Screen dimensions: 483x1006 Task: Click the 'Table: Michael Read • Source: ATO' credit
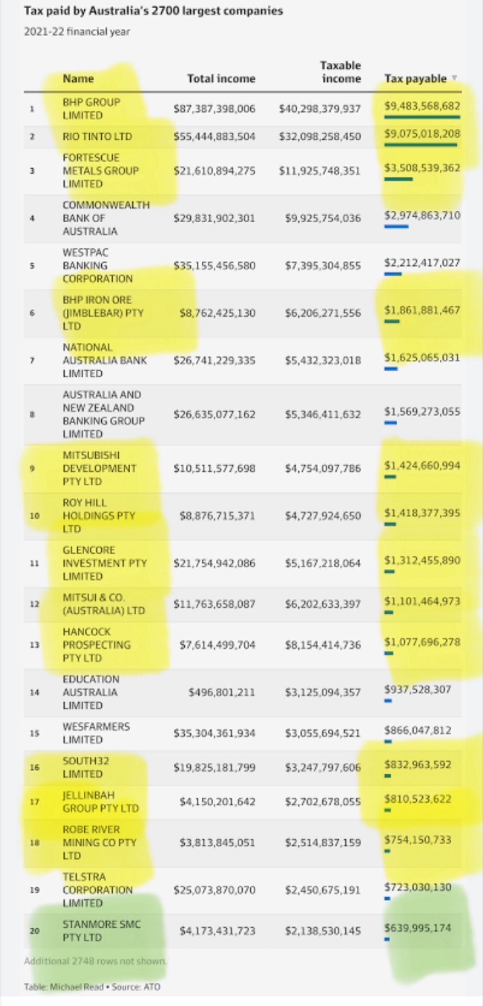pos(92,987)
